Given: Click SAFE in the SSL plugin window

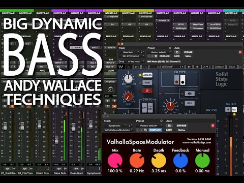Looking at the screenshot, I should click(177, 56).
